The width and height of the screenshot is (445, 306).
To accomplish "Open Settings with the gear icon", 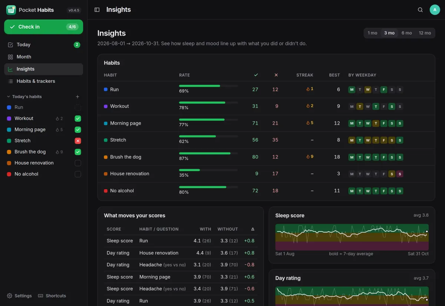I will (x=10, y=296).
